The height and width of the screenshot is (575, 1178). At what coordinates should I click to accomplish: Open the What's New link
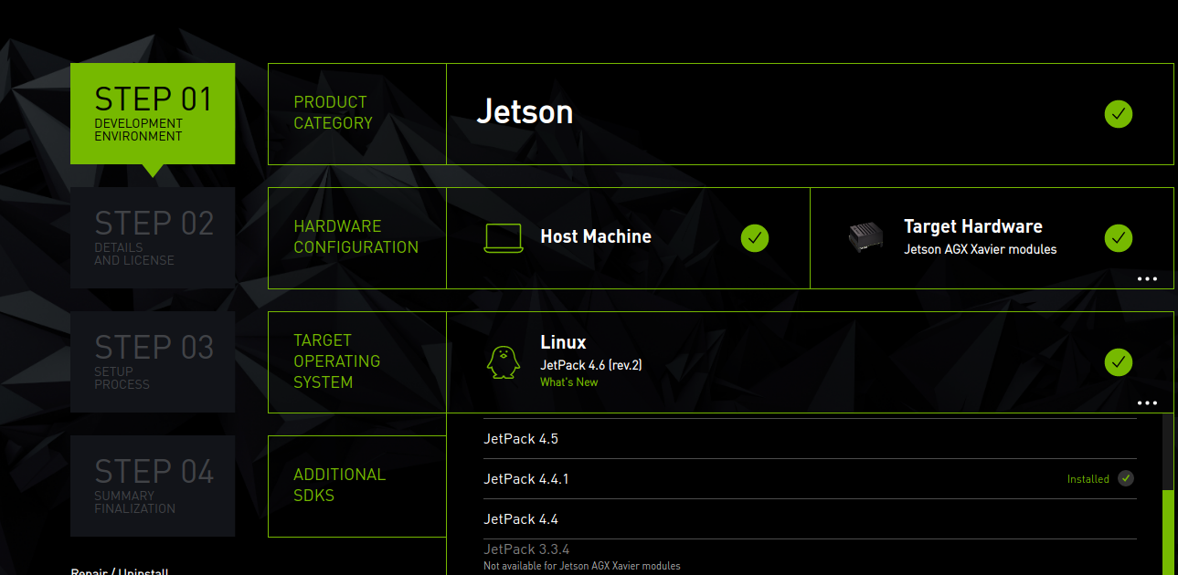click(568, 382)
